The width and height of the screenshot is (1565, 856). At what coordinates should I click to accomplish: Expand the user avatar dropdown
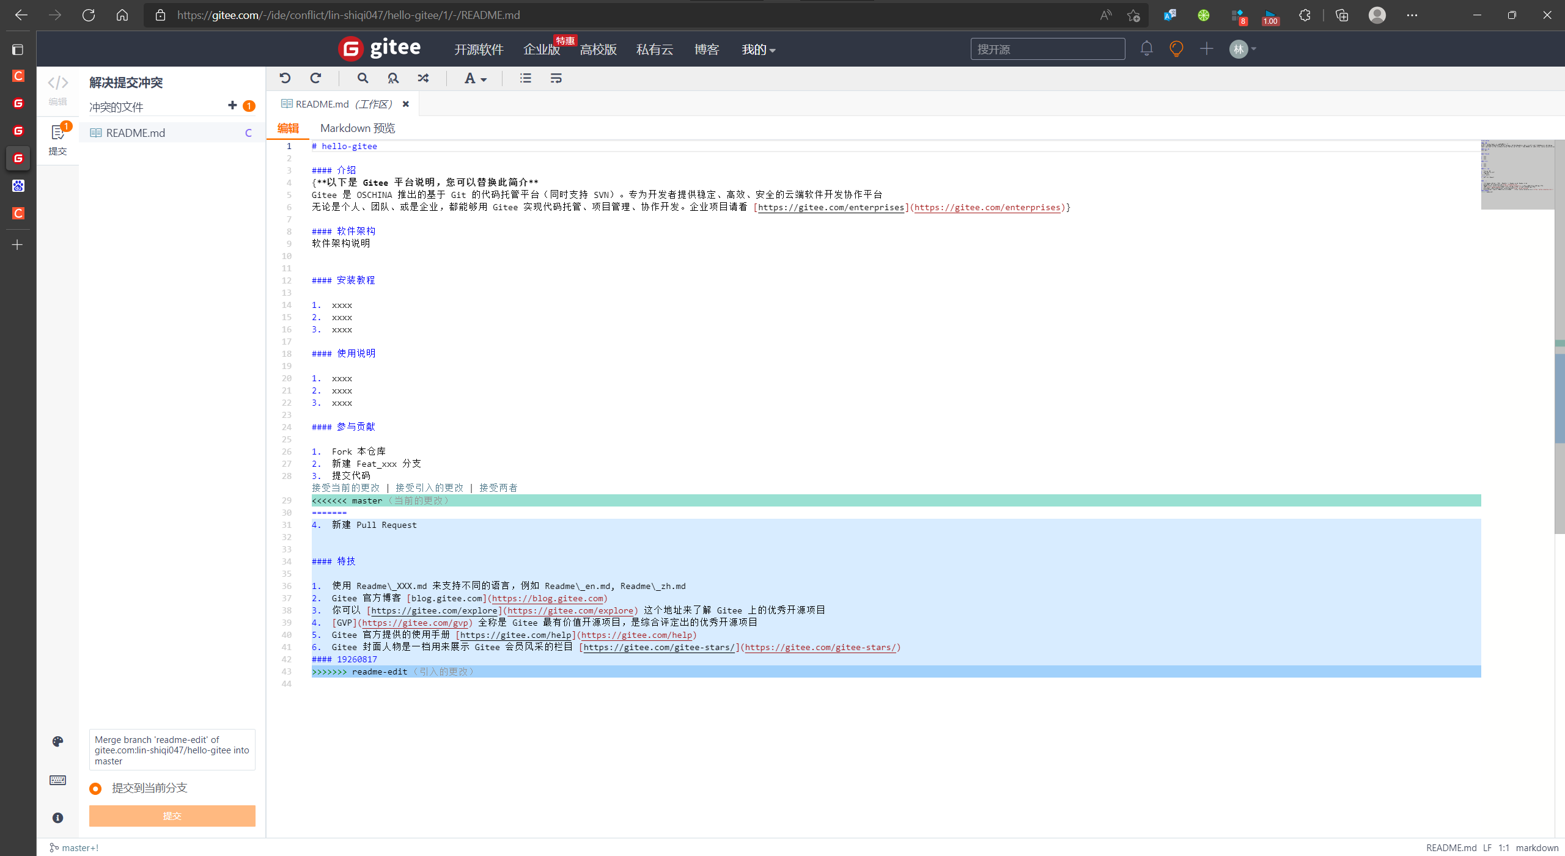(x=1242, y=49)
